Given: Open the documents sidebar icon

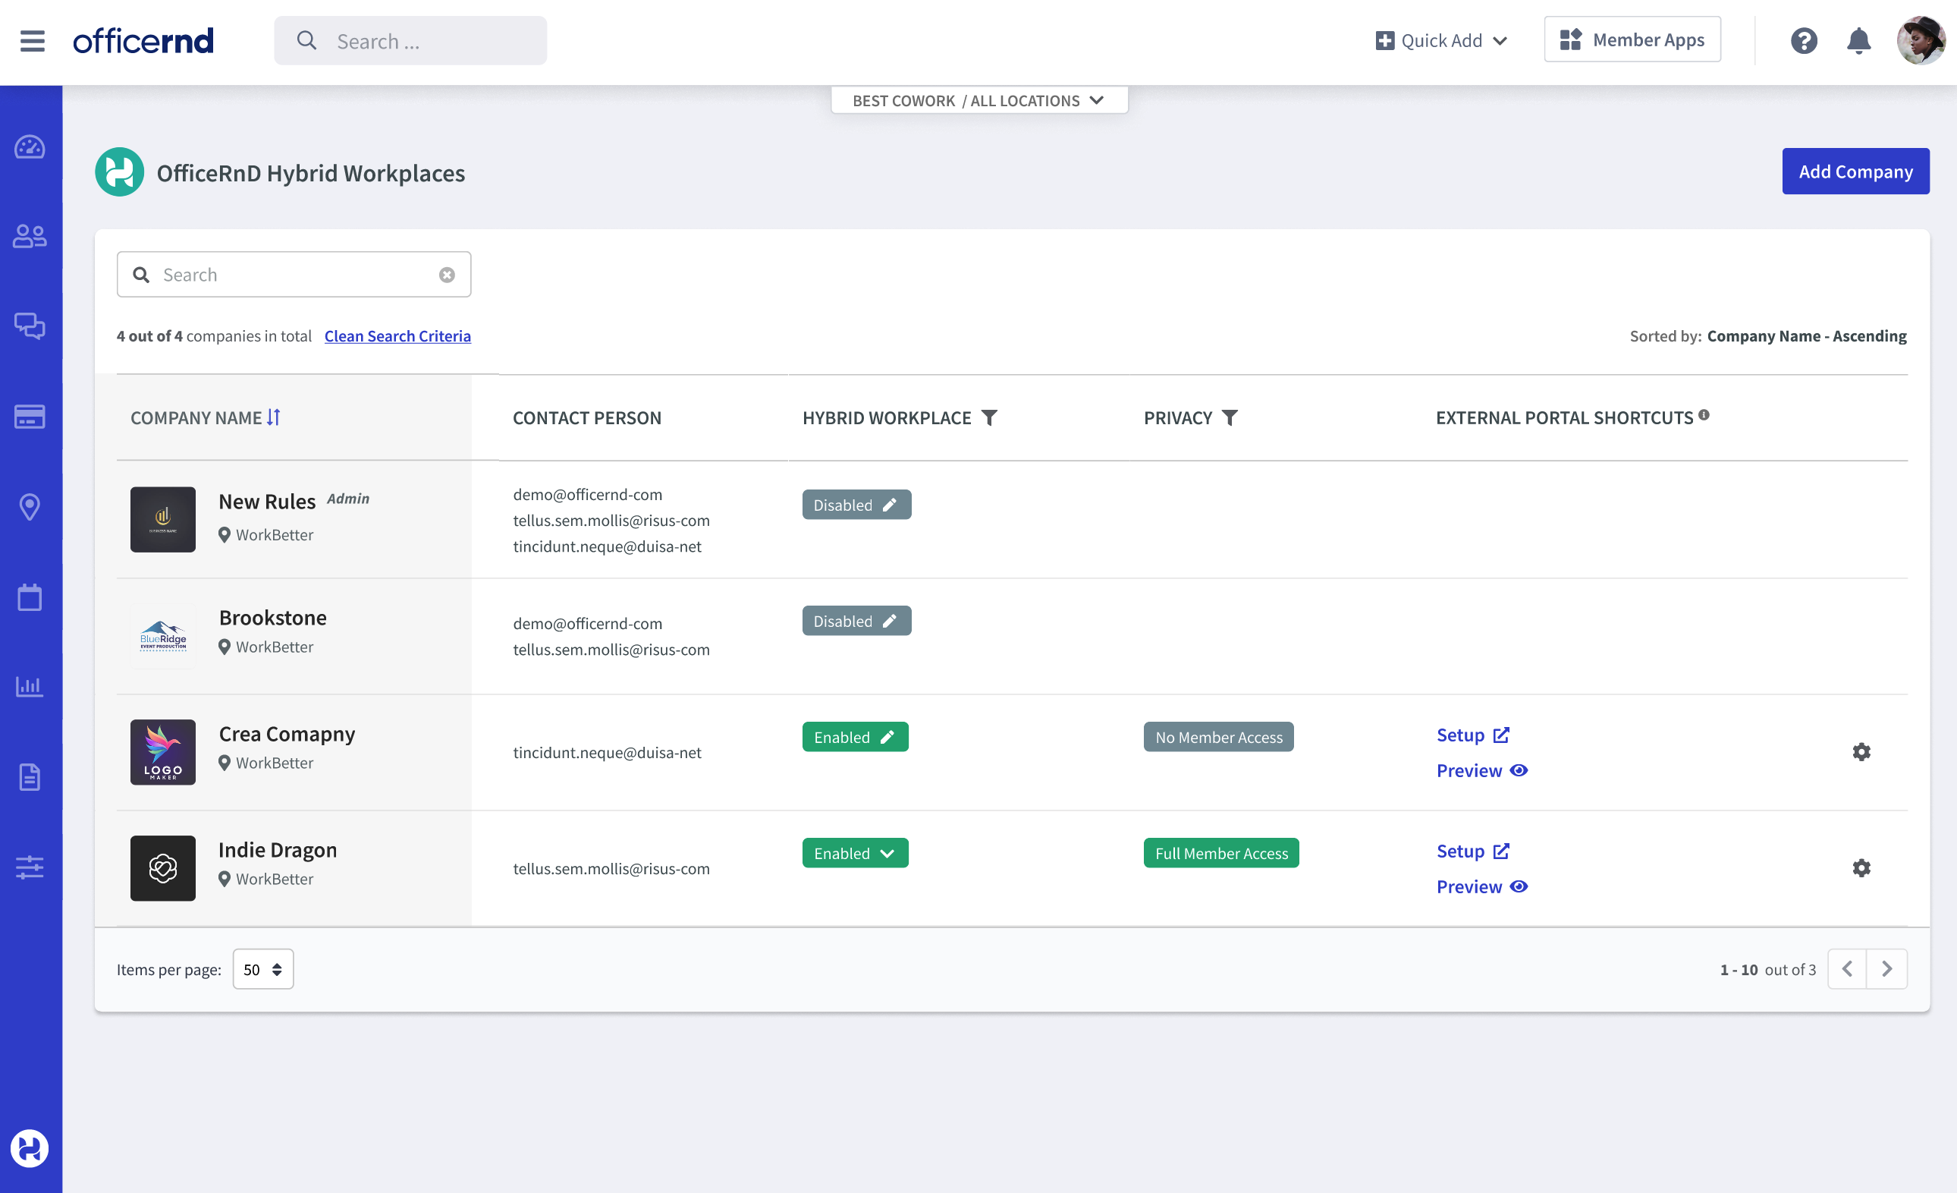Looking at the screenshot, I should pos(30,777).
